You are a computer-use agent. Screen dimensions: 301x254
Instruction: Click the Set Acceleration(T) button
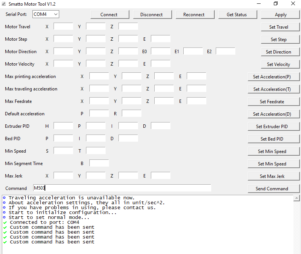[274, 89]
